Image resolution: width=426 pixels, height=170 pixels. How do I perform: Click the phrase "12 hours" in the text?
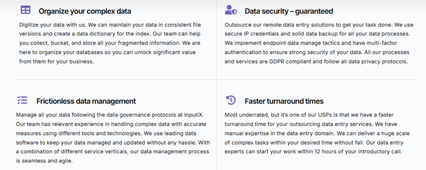326,152
